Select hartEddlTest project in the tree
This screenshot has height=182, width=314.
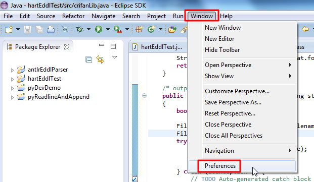44,79
